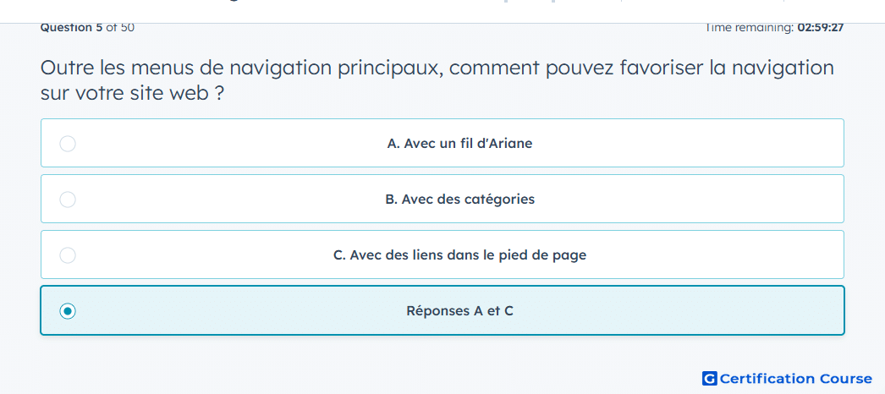This screenshot has width=885, height=394.
Task: Click the word 'navigation' ending the first question line
Action: [x=782, y=68]
